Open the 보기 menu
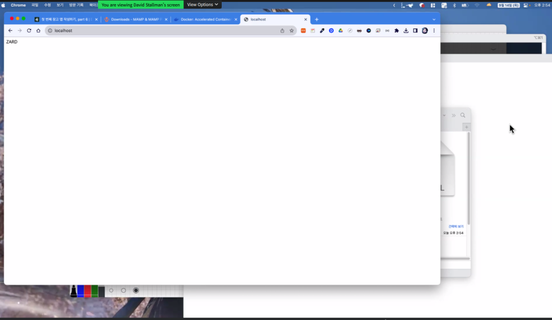The height and width of the screenshot is (320, 552). click(x=60, y=5)
